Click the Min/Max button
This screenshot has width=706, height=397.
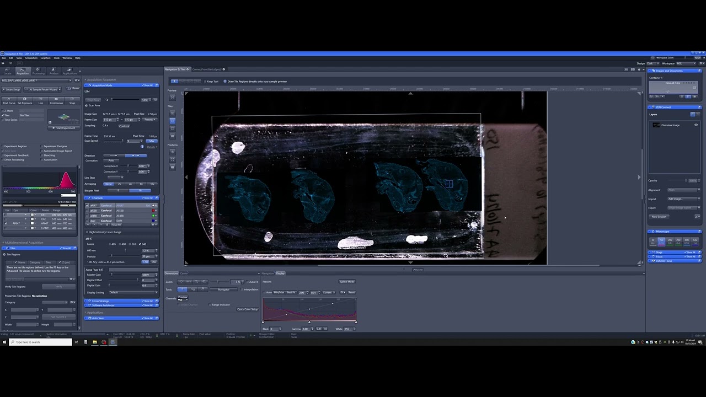point(279,292)
